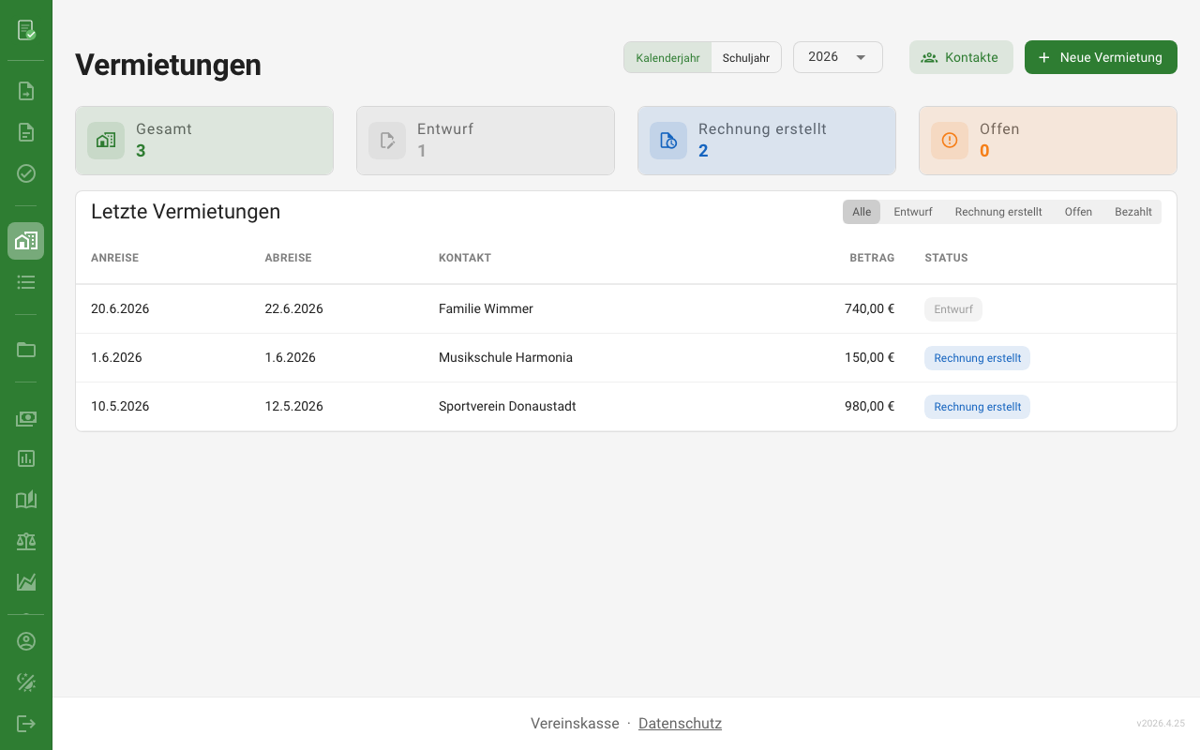This screenshot has height=750, width=1200.
Task: Click the app logo icon in sidebar
Action: (x=26, y=30)
